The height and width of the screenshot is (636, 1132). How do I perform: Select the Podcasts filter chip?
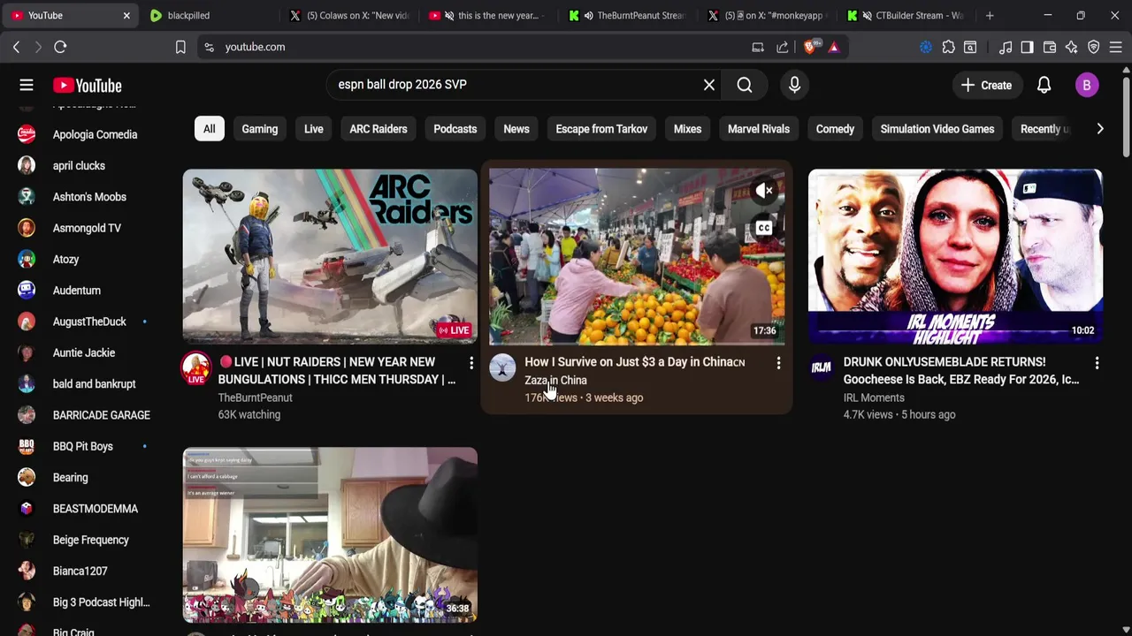(455, 129)
